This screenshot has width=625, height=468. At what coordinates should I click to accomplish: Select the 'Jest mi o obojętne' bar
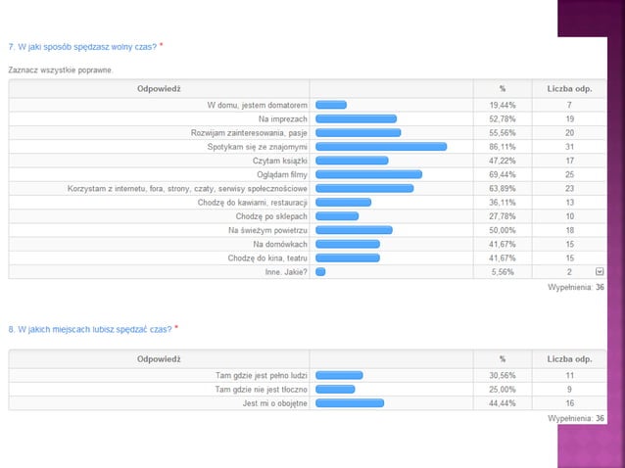point(350,403)
